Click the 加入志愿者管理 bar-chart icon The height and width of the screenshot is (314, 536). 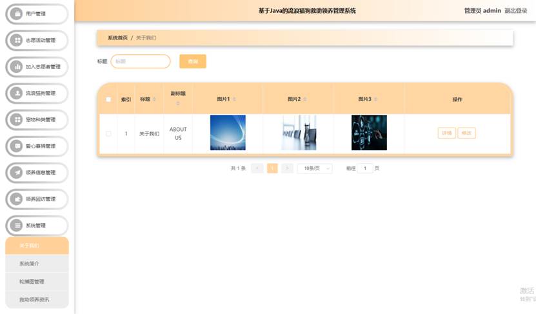16,66
